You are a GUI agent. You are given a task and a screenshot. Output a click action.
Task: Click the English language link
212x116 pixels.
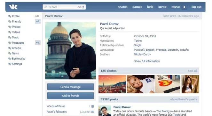(150, 50)
